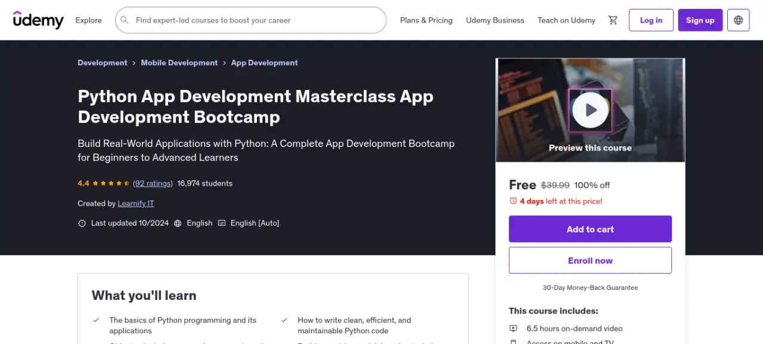
Task: Click the 100% off text
Action: pos(592,185)
